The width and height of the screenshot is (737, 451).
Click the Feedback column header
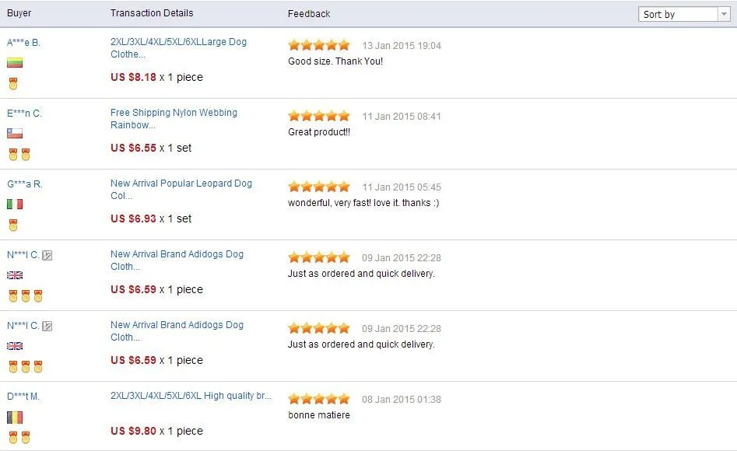coord(309,14)
